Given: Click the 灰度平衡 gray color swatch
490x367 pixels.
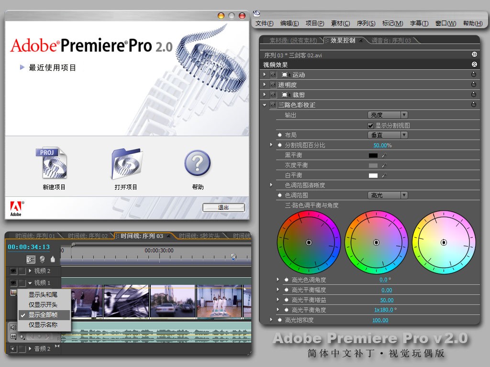Looking at the screenshot, I should [373, 165].
